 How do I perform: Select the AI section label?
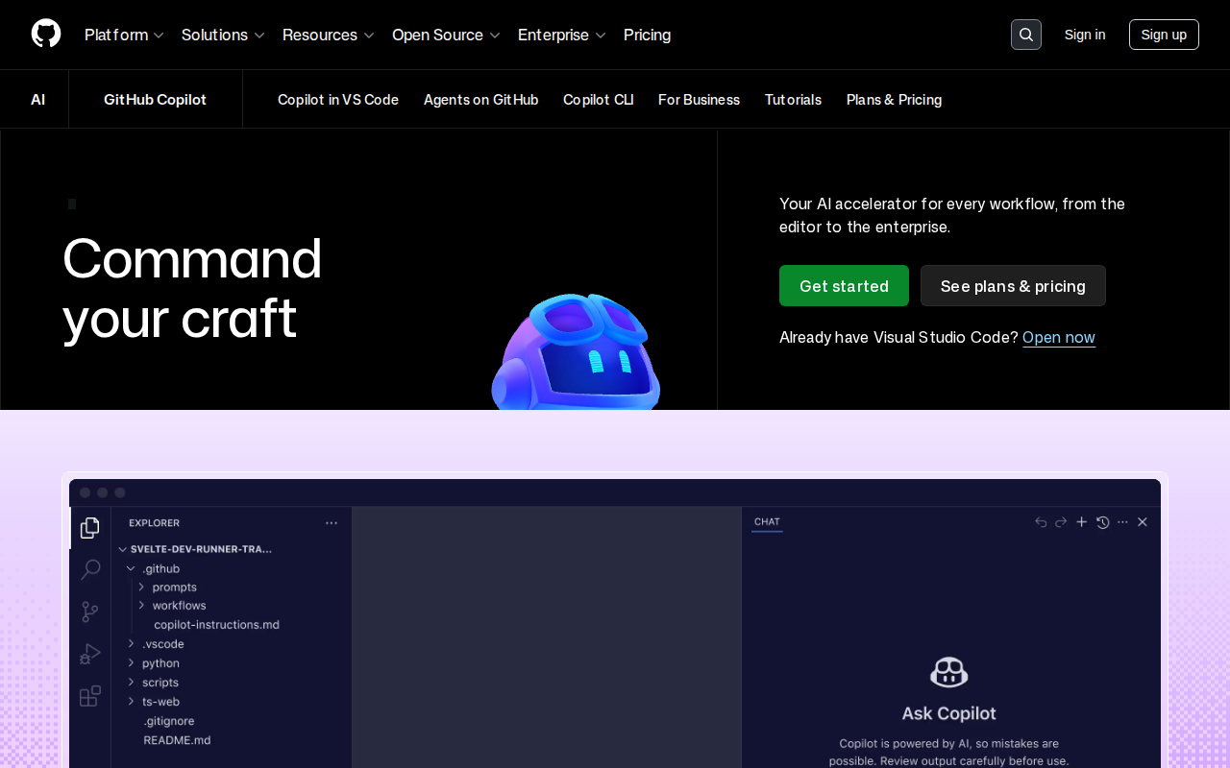pyautogui.click(x=37, y=100)
